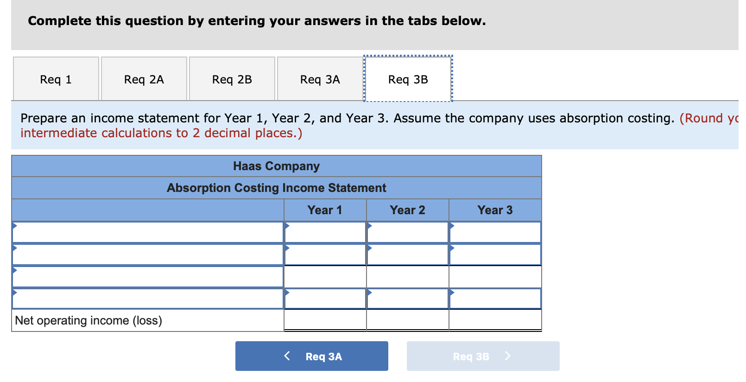Screen dimensions: 746x382
Task: Click the Year 2 net operating income cell
Action: (x=407, y=320)
